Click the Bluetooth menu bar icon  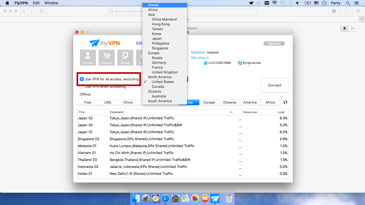[290, 3]
